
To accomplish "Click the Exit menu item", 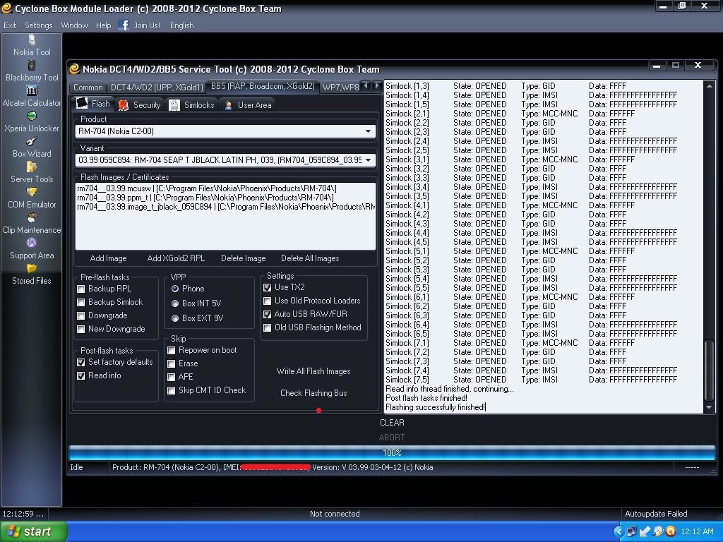I will coord(10,25).
